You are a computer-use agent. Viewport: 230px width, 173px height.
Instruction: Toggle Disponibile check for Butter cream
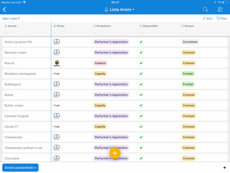pyautogui.click(x=141, y=106)
